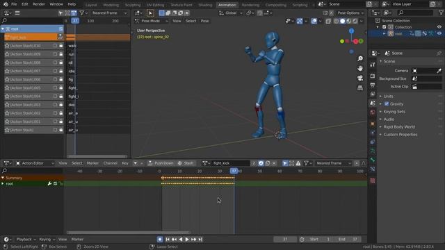This screenshot has width=445, height=250.
Task: Select wireframe viewport shading
Action: 337,21
